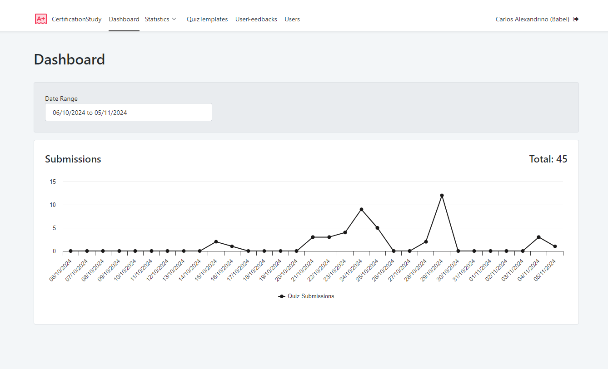The image size is (608, 369).
Task: Open the UserFeedbacks page
Action: coord(256,19)
